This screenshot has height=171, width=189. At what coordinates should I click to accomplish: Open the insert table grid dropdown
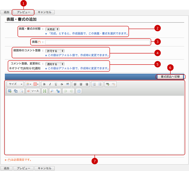(36, 84)
